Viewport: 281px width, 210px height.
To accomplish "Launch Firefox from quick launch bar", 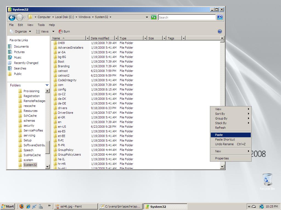I will click(22, 206).
